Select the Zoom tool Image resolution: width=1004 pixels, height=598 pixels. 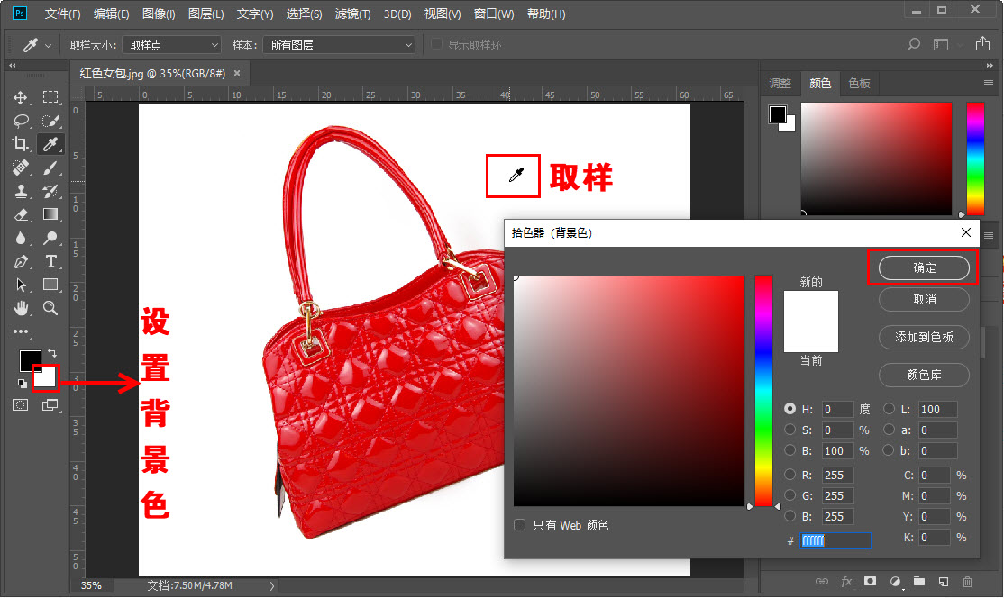(50, 308)
